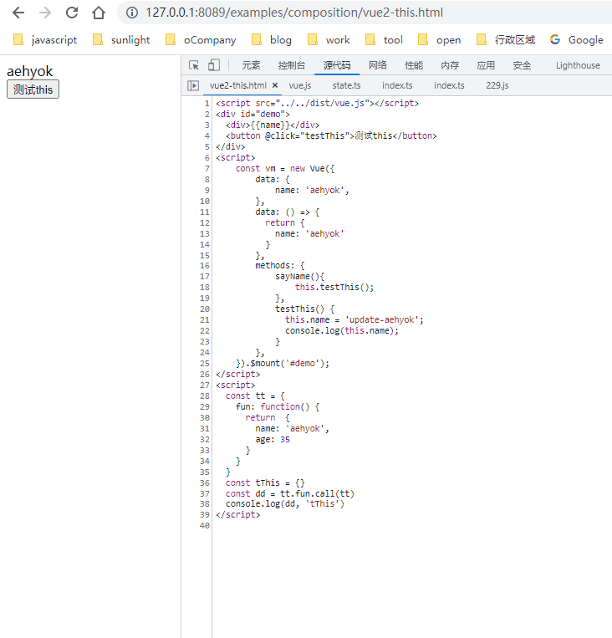The width and height of the screenshot is (612, 638).
Task: Toggle DevTools device toolbar icon
Action: tap(214, 65)
